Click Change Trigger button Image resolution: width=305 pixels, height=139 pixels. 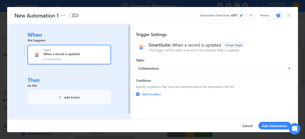tap(234, 45)
